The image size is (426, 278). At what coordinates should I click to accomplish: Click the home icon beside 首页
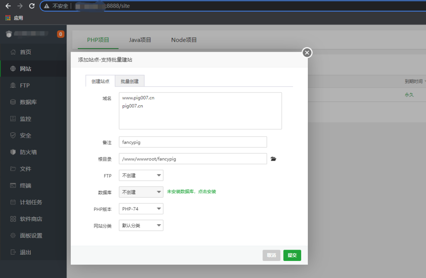click(13, 52)
